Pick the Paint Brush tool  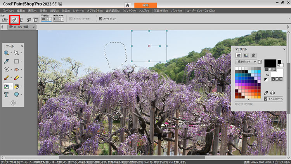(x=6, y=78)
